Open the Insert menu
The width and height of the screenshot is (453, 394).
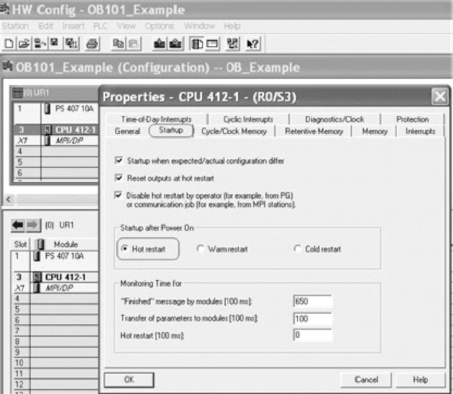pos(73,26)
